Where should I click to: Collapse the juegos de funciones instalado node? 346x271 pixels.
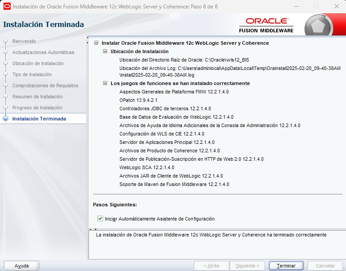[x=105, y=83]
